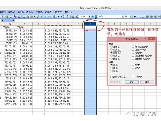The image size is (161, 121).
Task: Toggle Italic formatting
Action: point(139,17)
